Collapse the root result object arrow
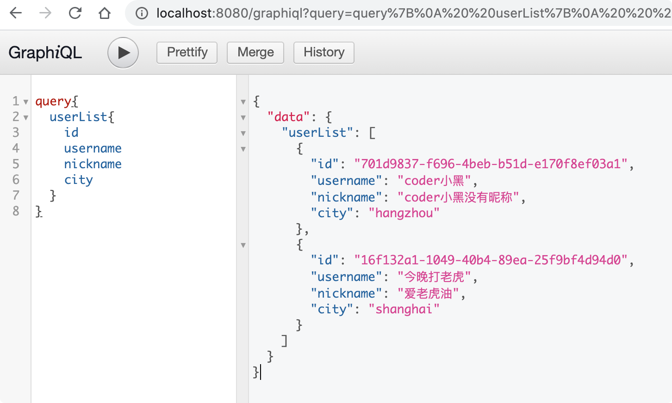 [x=243, y=102]
